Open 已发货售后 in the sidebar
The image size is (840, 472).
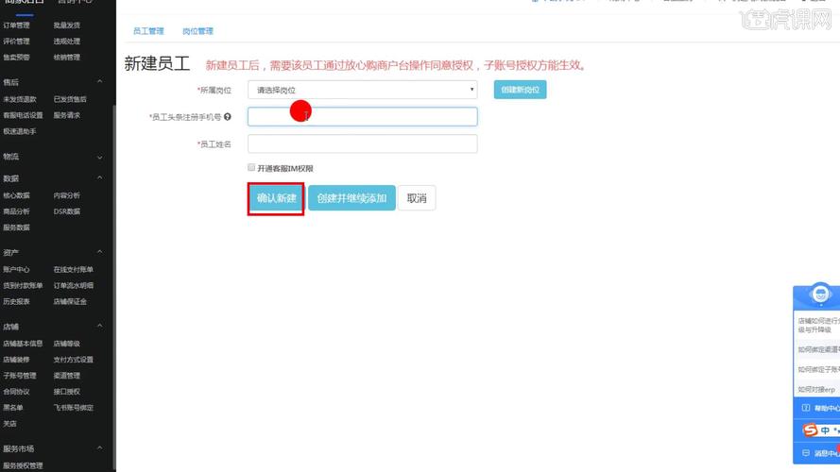[70, 99]
